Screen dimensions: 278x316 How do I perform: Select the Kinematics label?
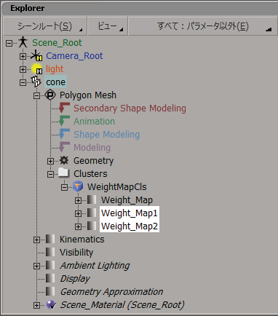(82, 240)
